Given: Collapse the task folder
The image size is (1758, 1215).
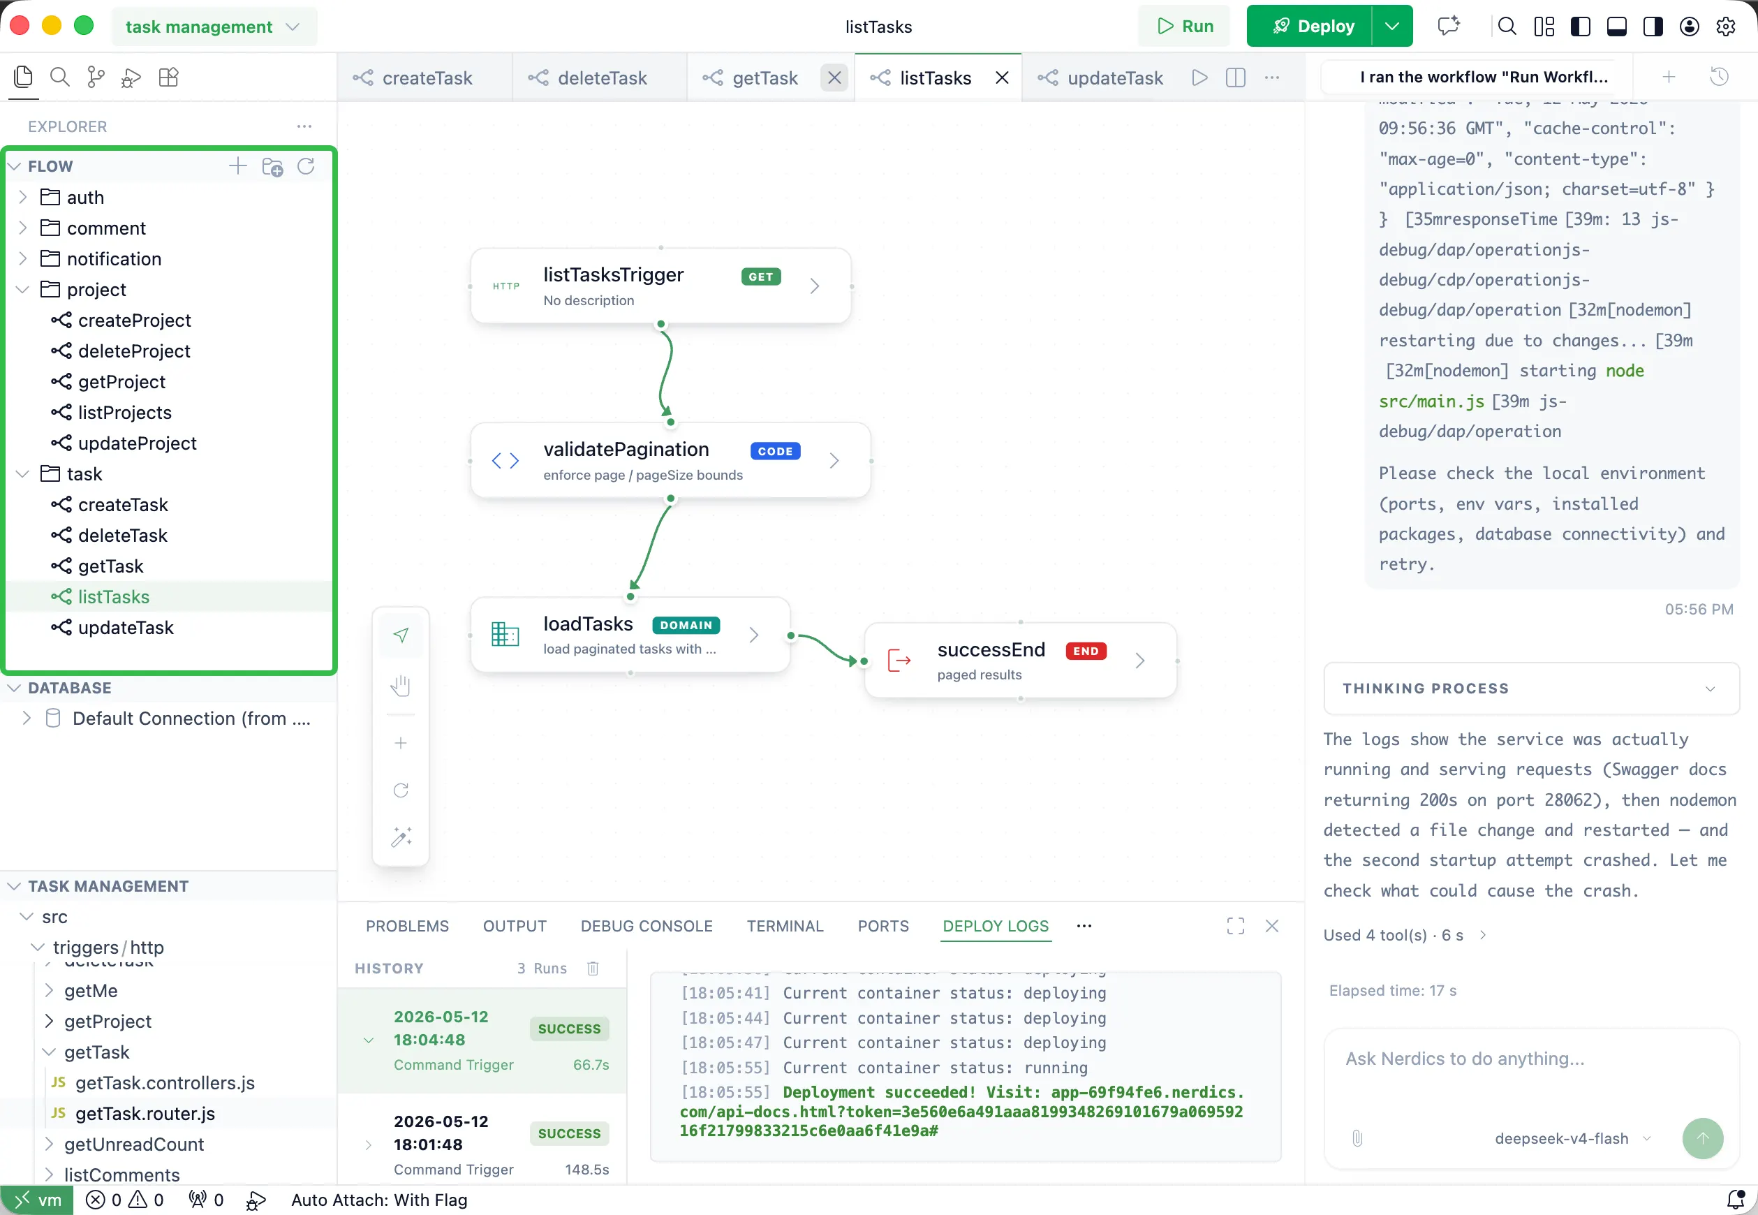Looking at the screenshot, I should pos(23,473).
